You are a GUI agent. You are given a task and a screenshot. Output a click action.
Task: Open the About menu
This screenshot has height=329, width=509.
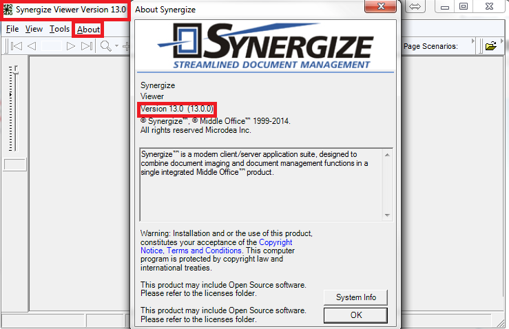[88, 30]
